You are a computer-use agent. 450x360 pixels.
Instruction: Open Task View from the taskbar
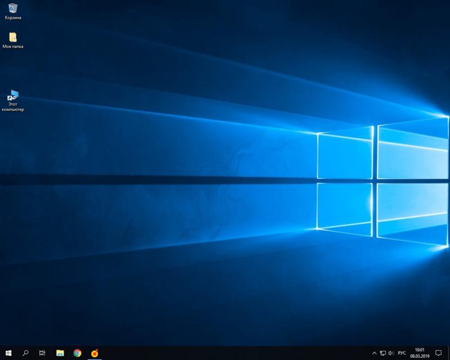(x=42, y=353)
